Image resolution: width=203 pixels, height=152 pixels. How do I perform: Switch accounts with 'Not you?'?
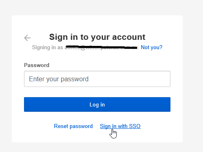(x=151, y=48)
